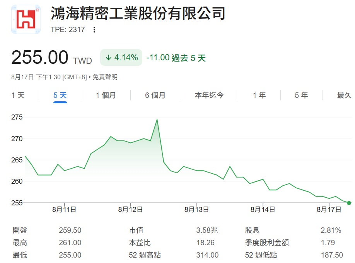355x263 pixels.
Task: Click the -11.00 過去 5 天 change text
Action: 176,58
